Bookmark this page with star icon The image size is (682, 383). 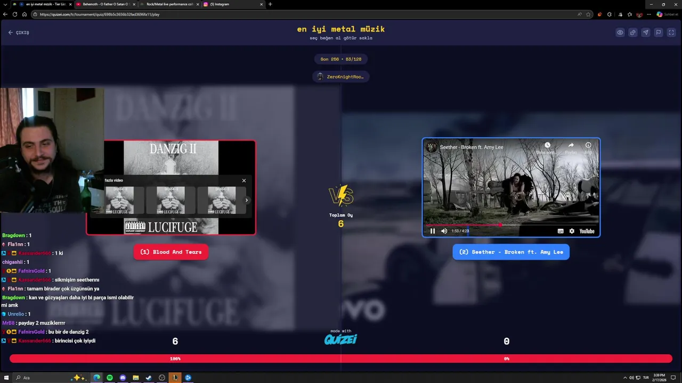coord(588,14)
